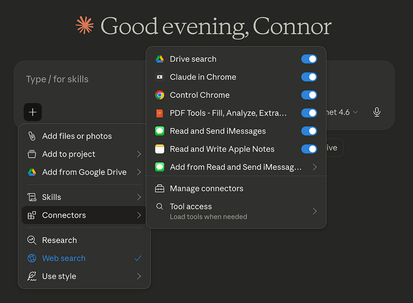The height and width of the screenshot is (303, 413).
Task: Expand Add to project chevron
Action: pyautogui.click(x=139, y=154)
